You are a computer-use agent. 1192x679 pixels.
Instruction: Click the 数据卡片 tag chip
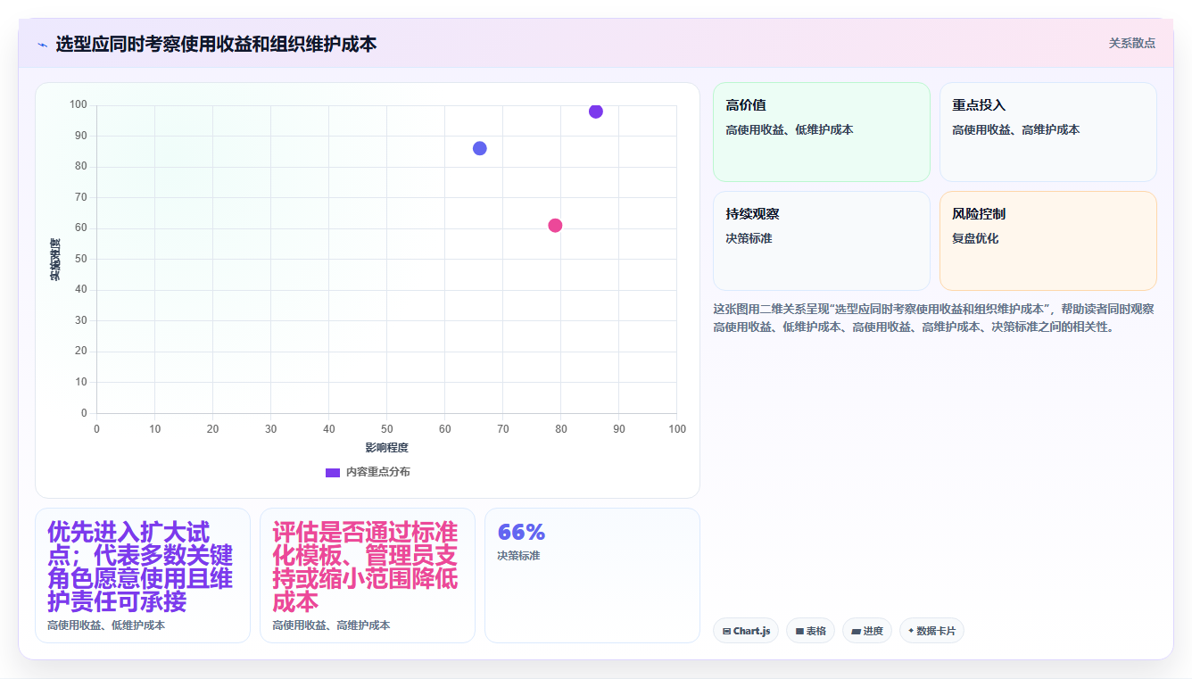pyautogui.click(x=931, y=631)
